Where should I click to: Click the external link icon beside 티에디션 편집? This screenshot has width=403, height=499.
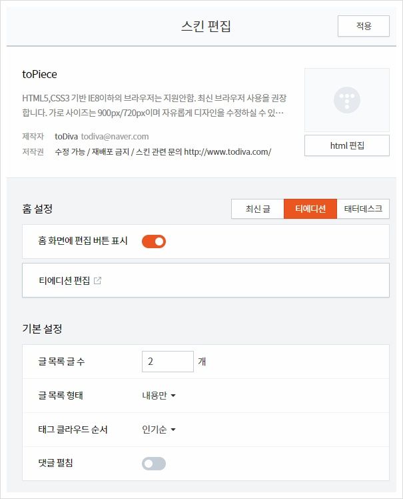[97, 280]
